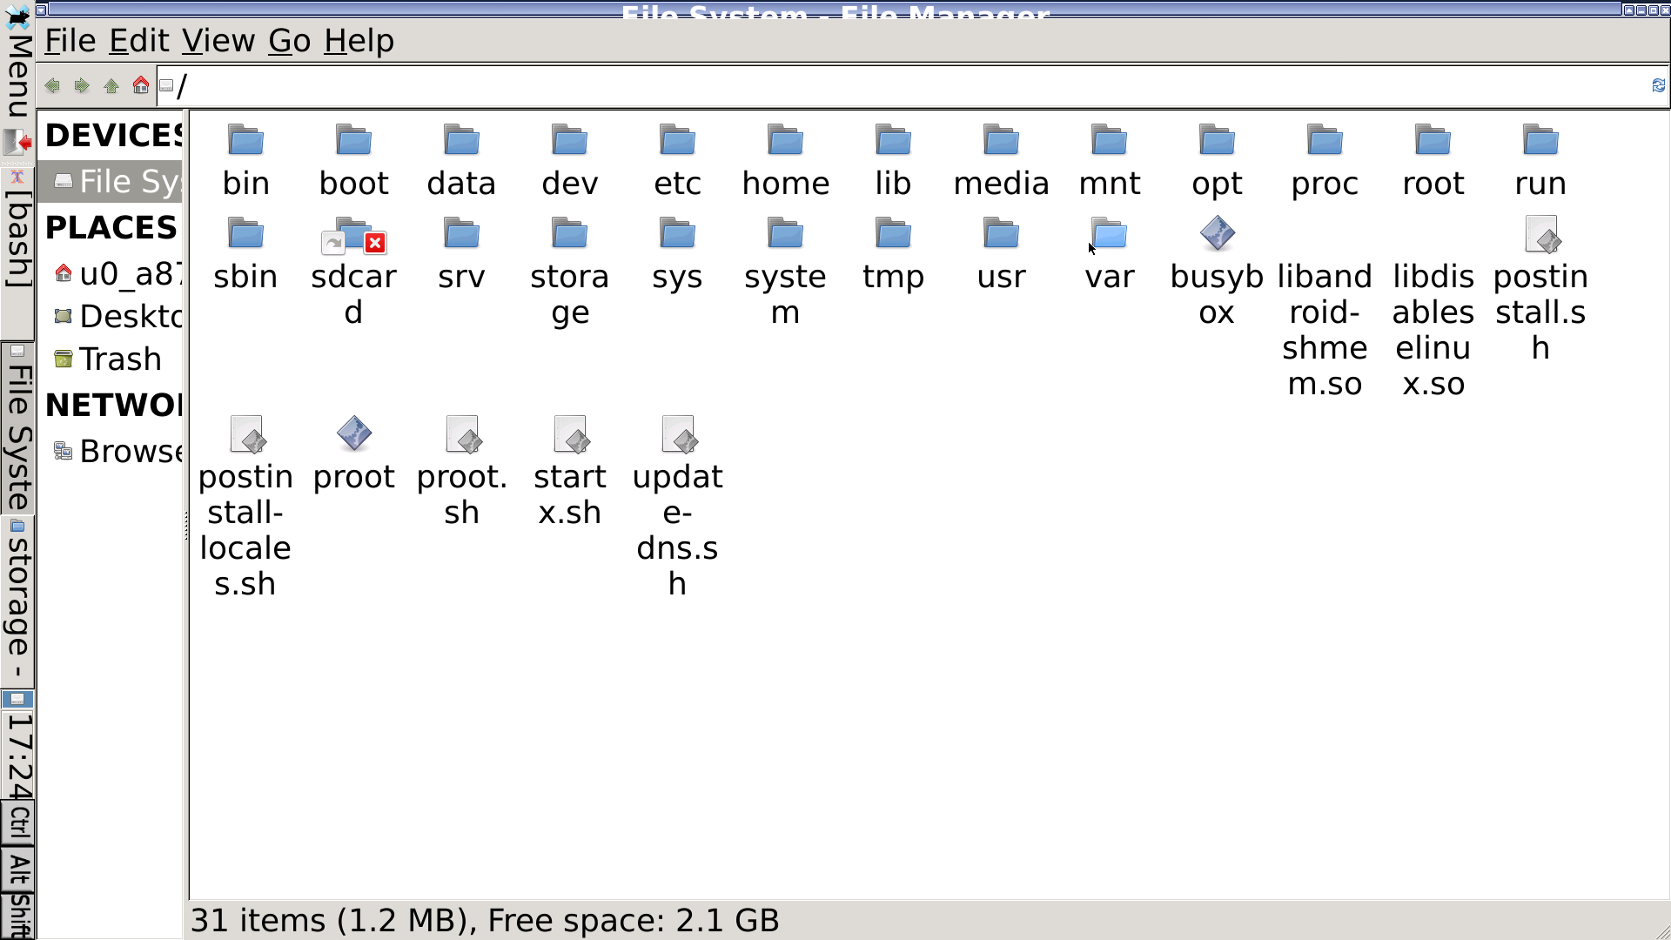1671x940 pixels.
Task: Click the forward navigation arrow
Action: (x=82, y=85)
